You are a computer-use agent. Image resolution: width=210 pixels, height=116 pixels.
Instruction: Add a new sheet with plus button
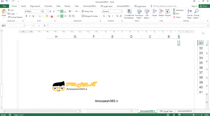click(x=132, y=111)
